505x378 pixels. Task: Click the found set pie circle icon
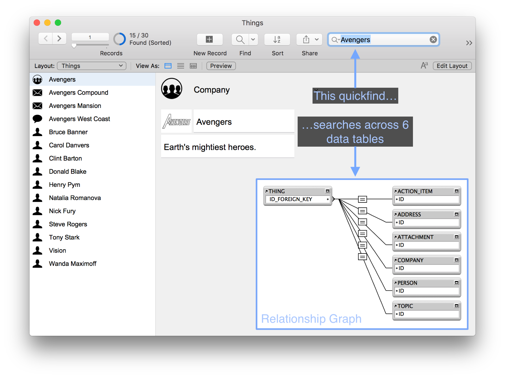coord(120,39)
